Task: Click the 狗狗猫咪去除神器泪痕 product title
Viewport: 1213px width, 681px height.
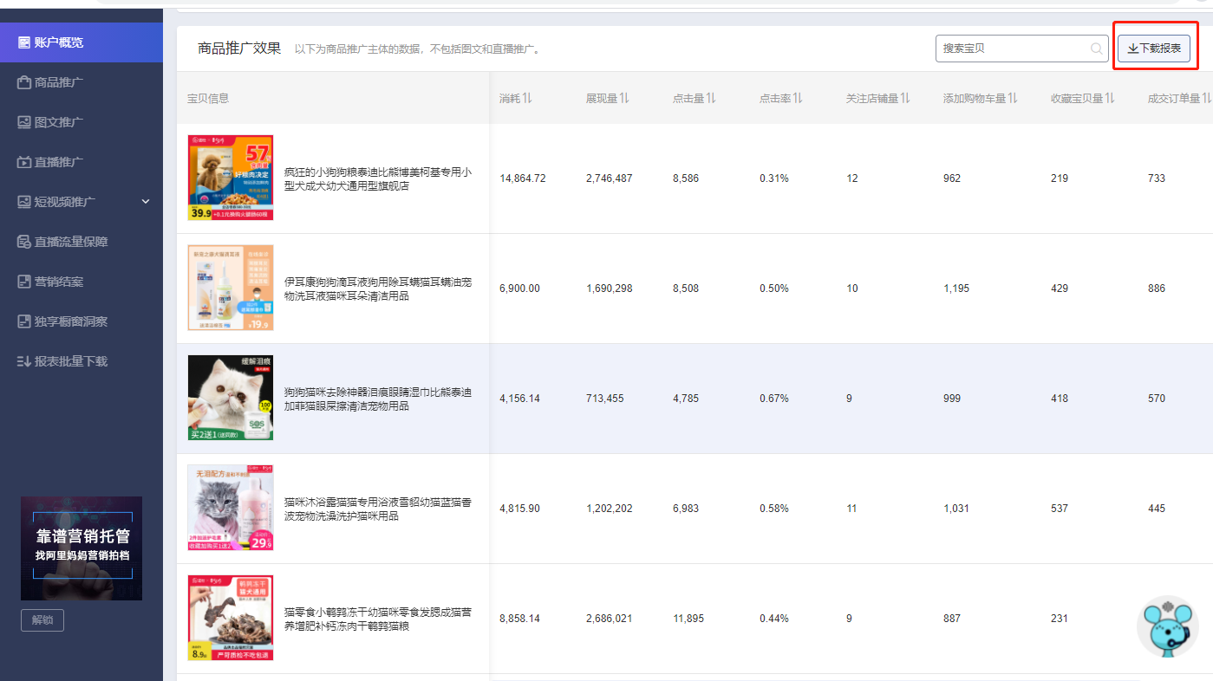Action: coord(378,399)
